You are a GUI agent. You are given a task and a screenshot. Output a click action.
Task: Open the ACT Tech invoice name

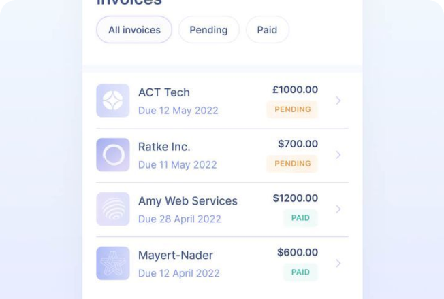click(x=164, y=92)
